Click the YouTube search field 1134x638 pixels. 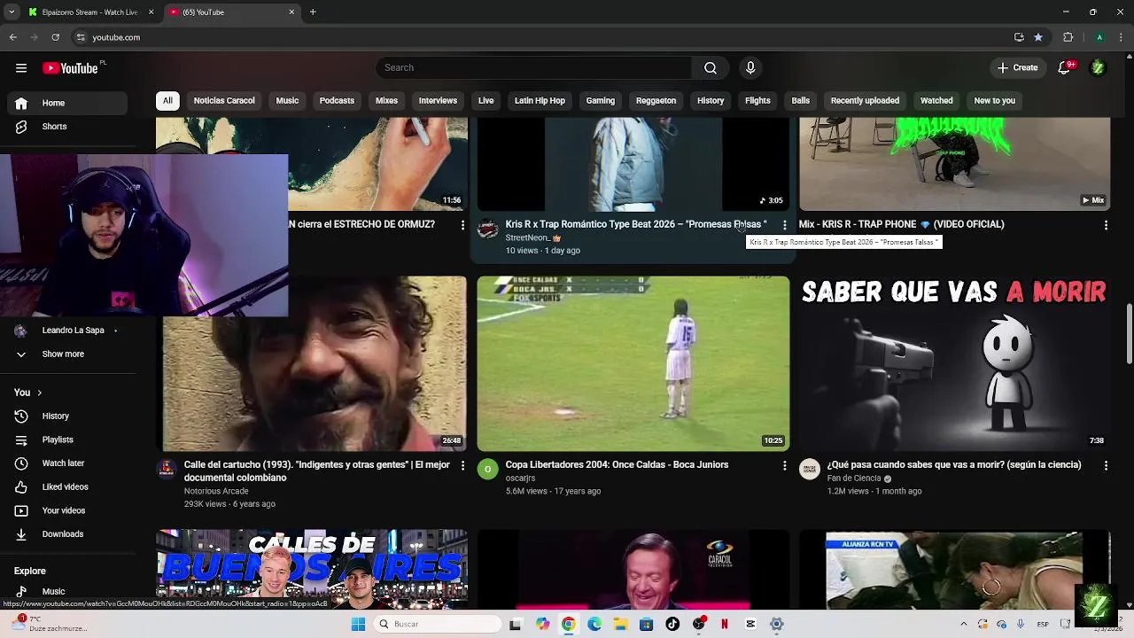click(x=534, y=68)
